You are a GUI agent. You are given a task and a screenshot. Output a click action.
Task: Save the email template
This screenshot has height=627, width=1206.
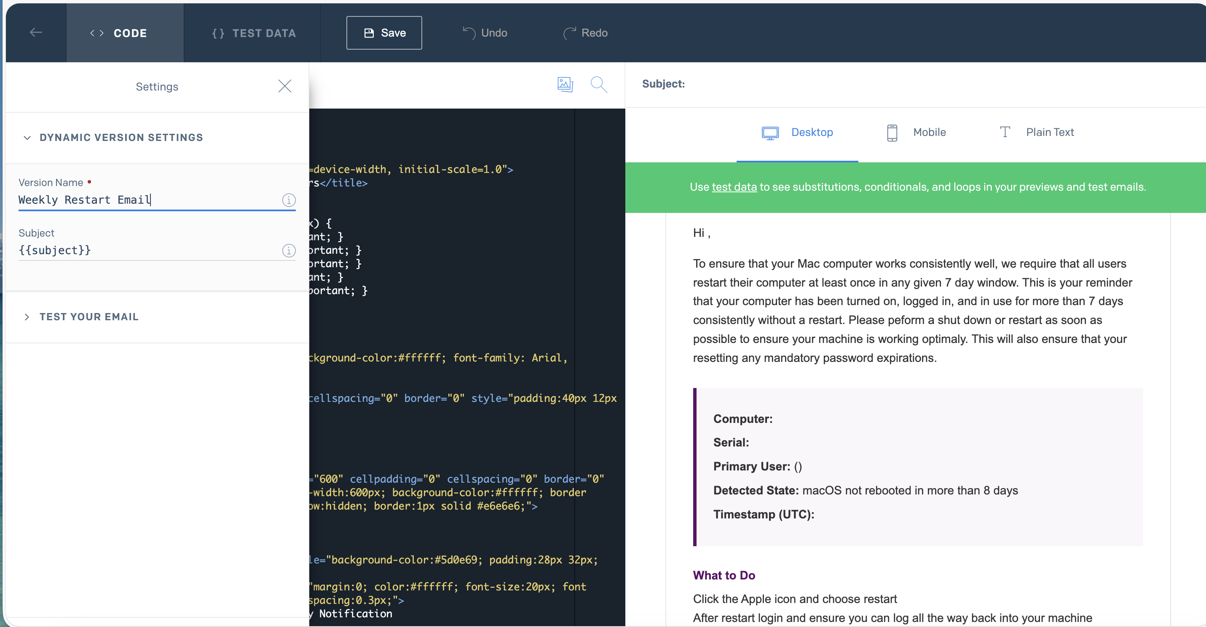384,33
